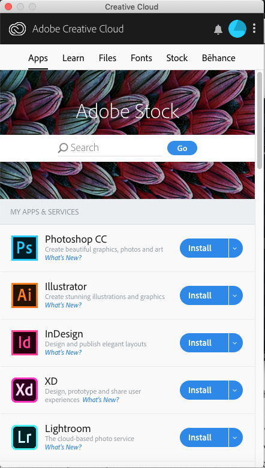The image size is (265, 468).
Task: Open the three-dot options menu
Action: (x=254, y=29)
